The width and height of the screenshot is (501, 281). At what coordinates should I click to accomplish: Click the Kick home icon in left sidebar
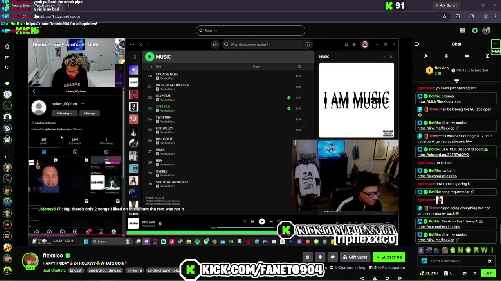point(7,46)
